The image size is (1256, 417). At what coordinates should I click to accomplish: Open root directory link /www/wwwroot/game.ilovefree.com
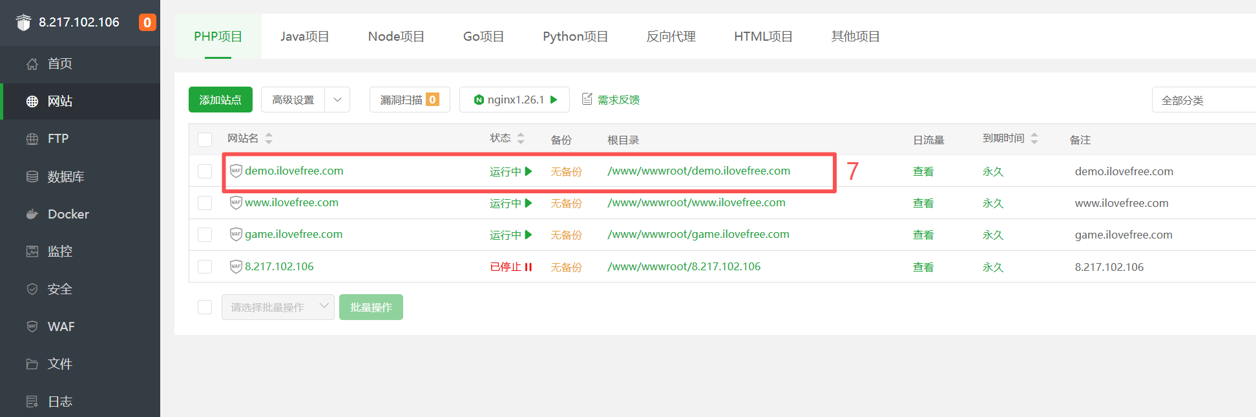pos(698,235)
